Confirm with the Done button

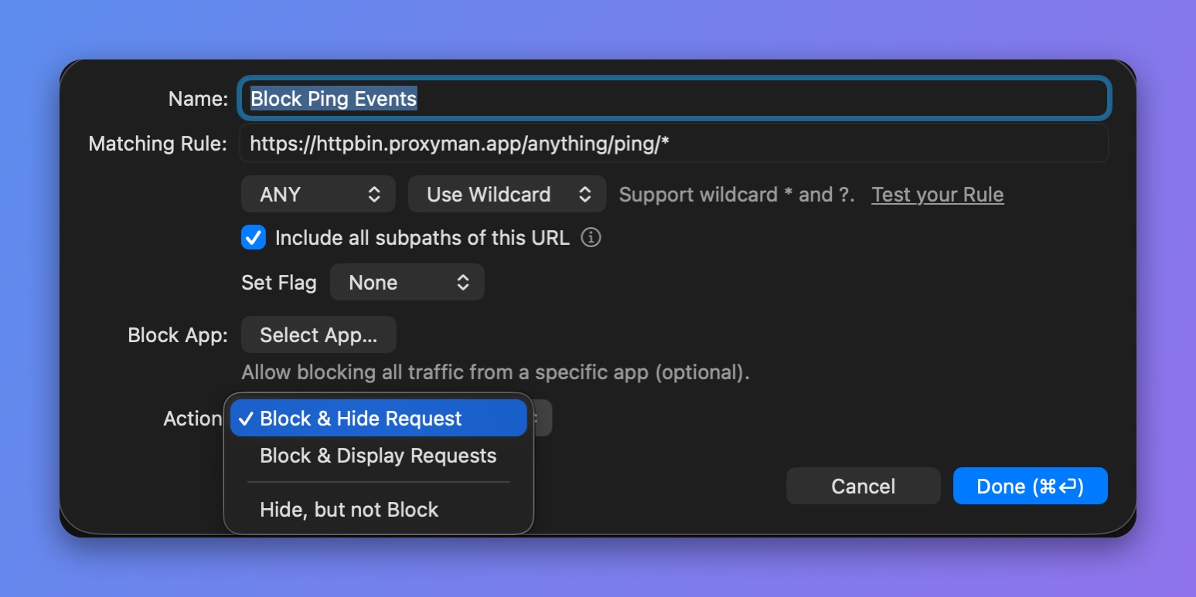pos(1031,486)
